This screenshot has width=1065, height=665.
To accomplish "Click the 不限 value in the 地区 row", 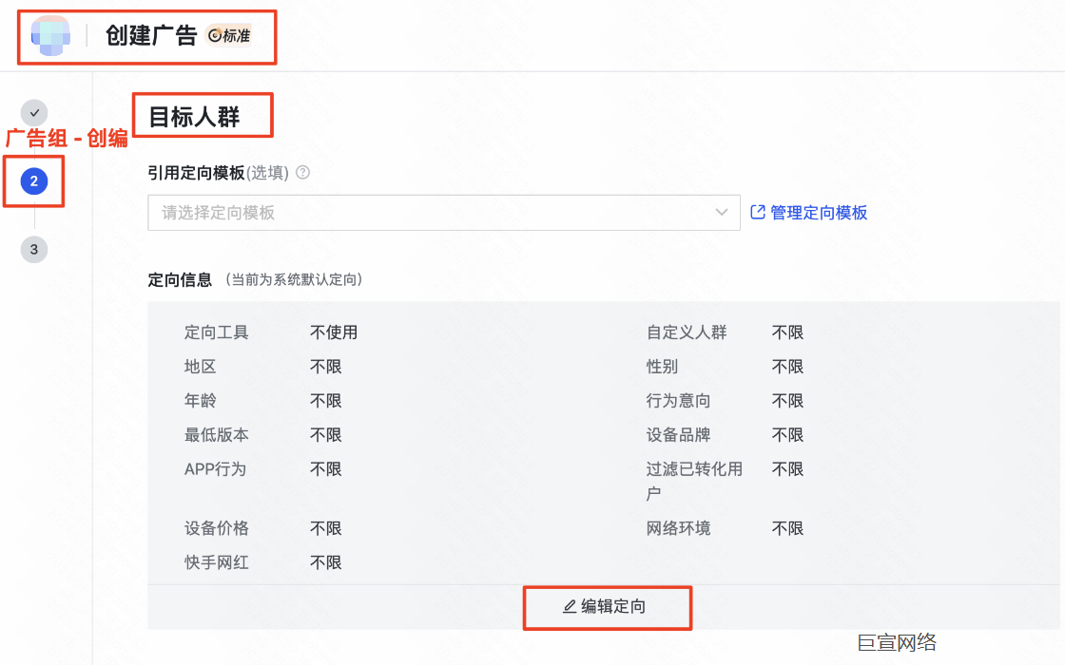I will tap(325, 366).
